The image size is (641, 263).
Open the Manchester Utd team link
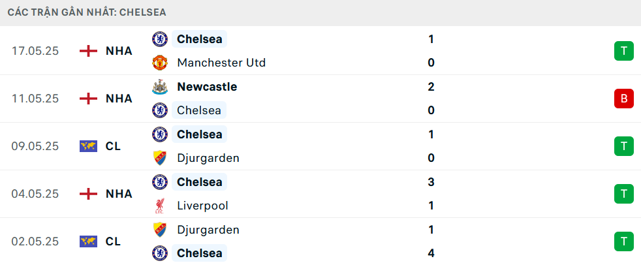point(221,63)
